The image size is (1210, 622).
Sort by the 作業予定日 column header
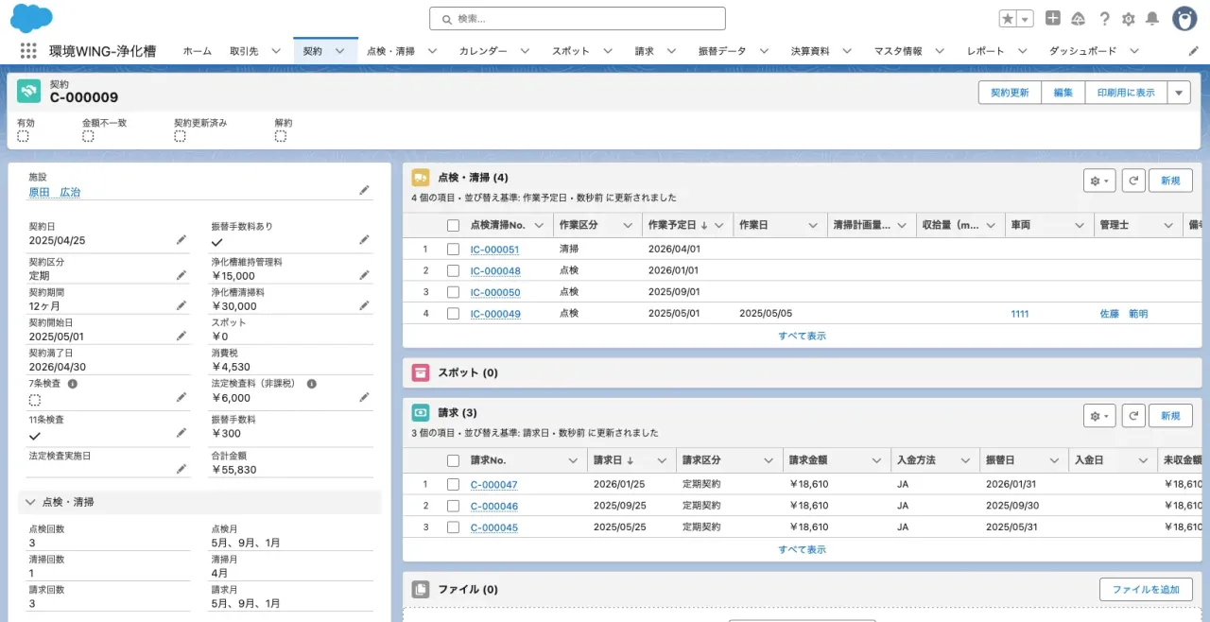click(x=672, y=225)
